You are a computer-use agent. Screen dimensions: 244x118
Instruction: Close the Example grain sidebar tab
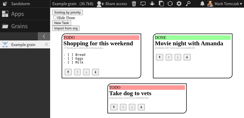click(46, 45)
